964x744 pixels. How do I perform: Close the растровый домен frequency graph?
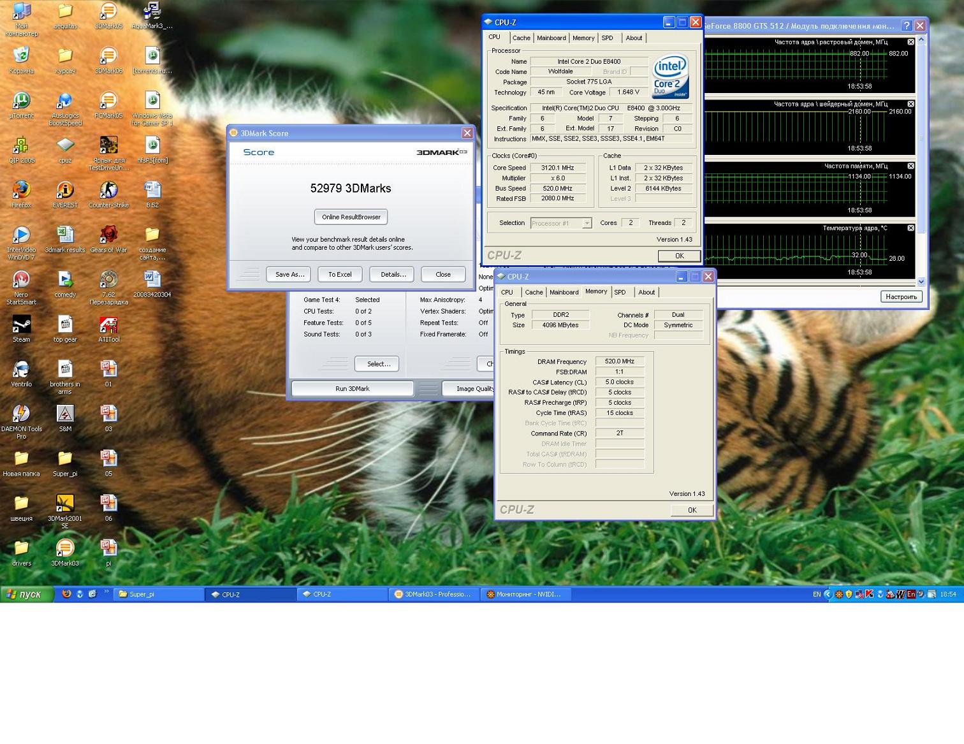[x=910, y=41]
